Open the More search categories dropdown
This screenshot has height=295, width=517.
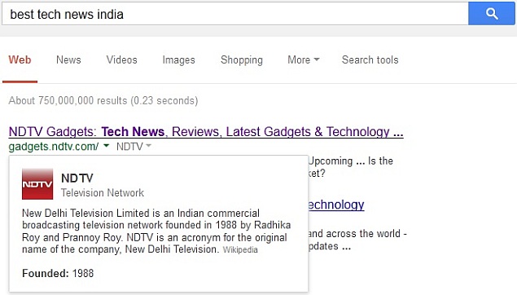[x=304, y=59]
